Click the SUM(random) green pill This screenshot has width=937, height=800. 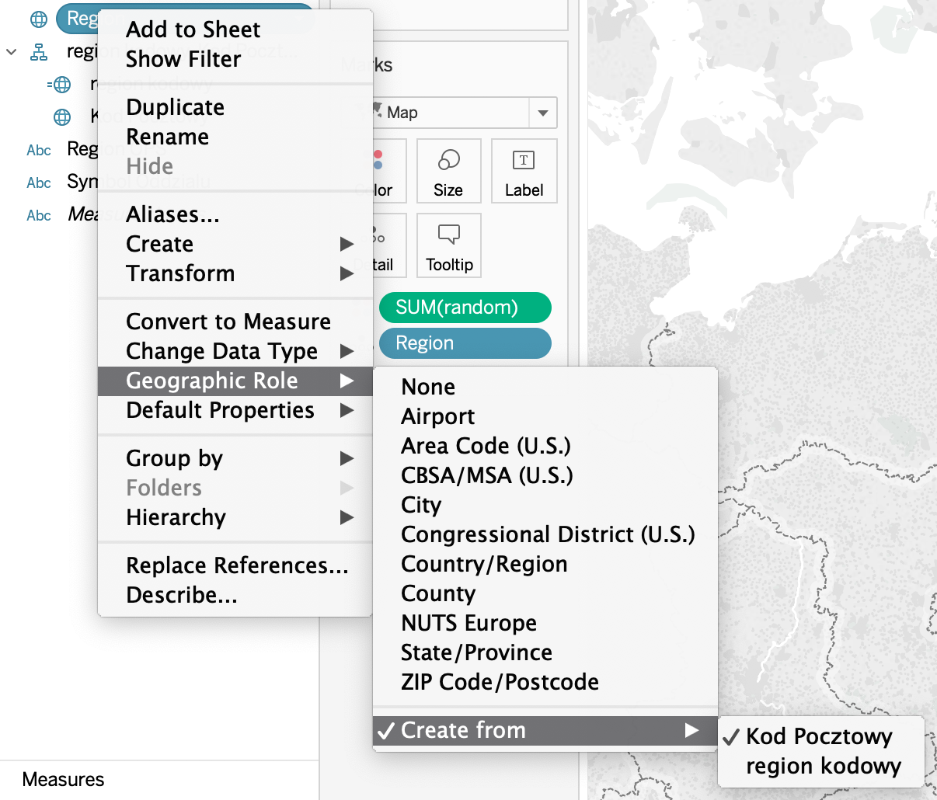click(x=465, y=308)
